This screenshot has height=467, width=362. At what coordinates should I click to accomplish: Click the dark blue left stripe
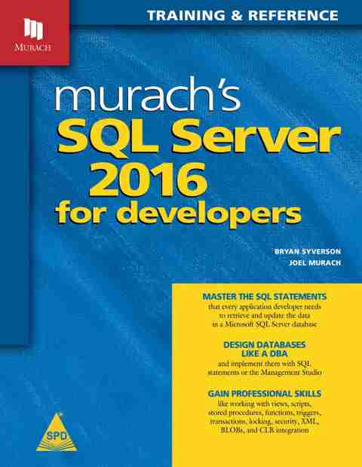point(14,205)
